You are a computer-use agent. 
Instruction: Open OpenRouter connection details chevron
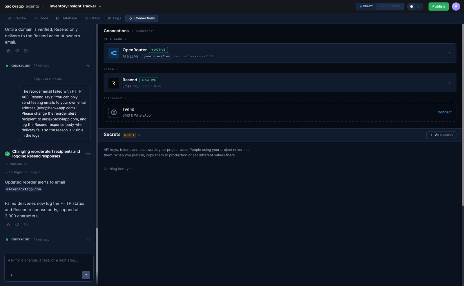tap(449, 53)
